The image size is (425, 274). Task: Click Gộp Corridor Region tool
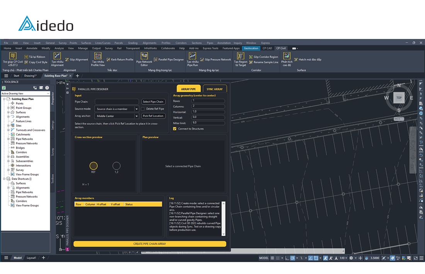(x=263, y=57)
